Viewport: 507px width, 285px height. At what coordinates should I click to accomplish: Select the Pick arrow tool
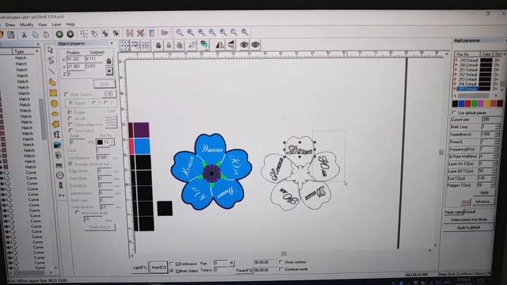(51, 50)
